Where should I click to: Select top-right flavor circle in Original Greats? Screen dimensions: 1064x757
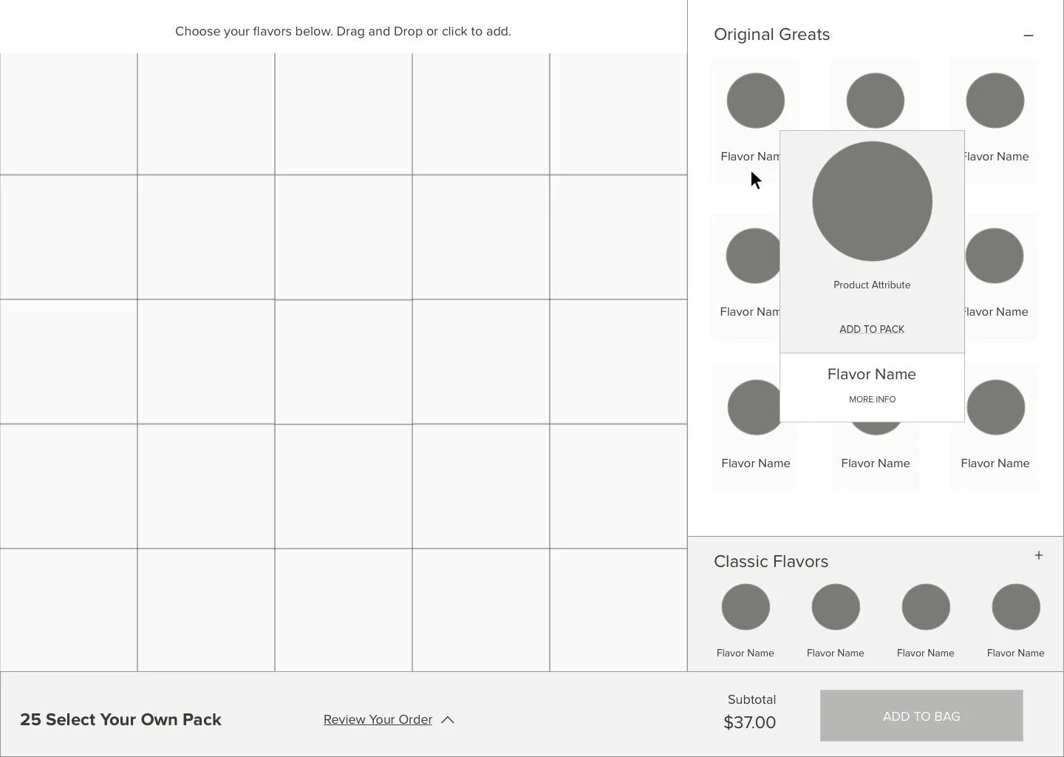pyautogui.click(x=995, y=101)
